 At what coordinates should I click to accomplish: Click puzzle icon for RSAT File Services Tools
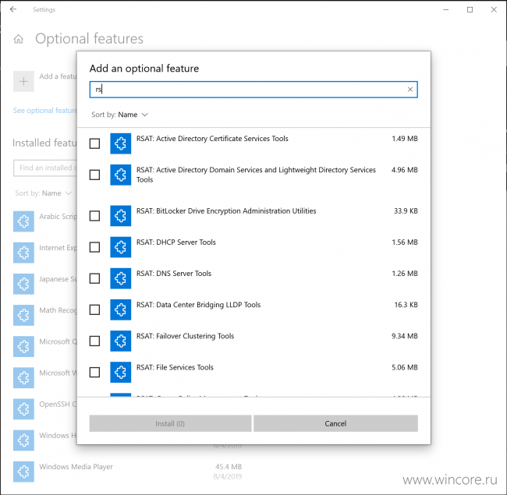coord(121,372)
